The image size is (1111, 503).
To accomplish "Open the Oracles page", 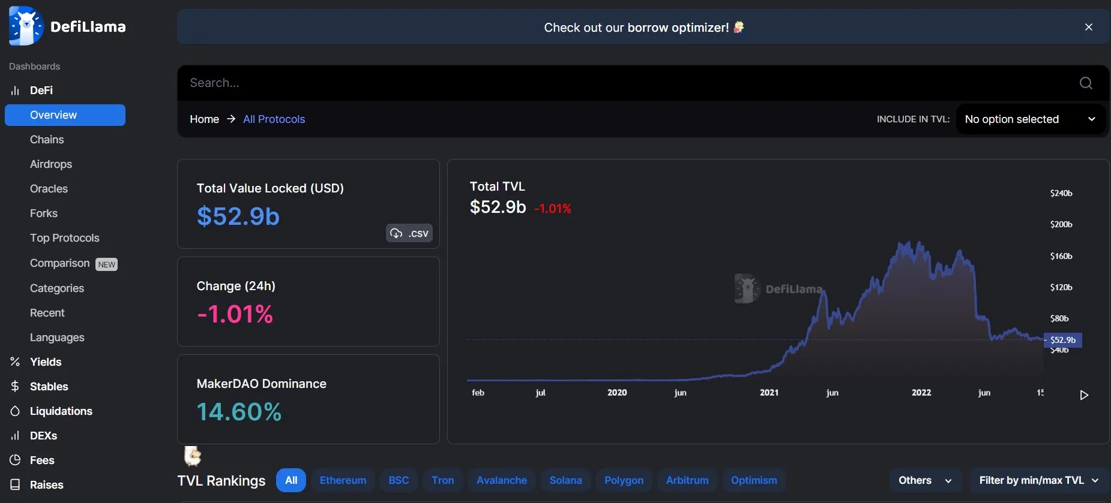I will [x=49, y=189].
